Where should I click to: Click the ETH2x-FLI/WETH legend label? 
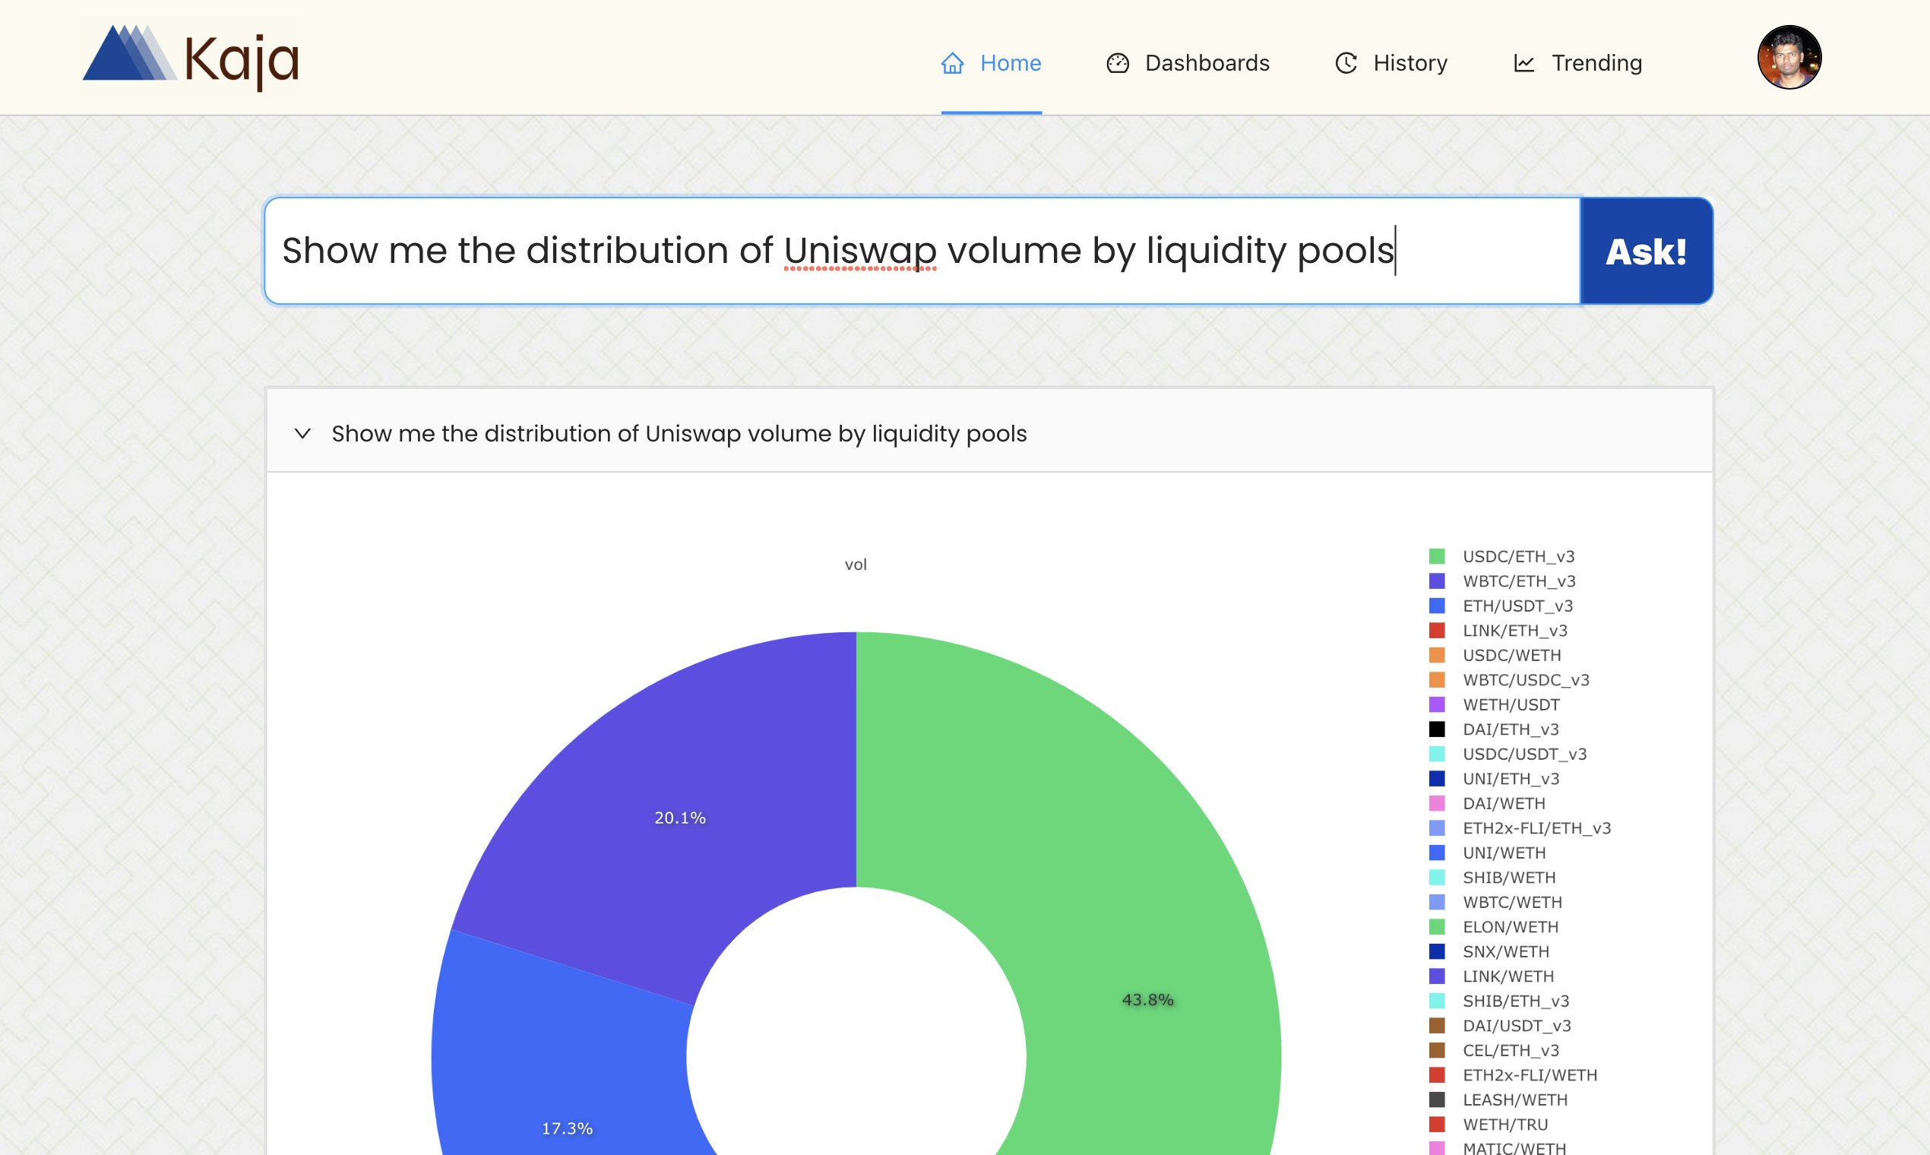(1530, 1076)
